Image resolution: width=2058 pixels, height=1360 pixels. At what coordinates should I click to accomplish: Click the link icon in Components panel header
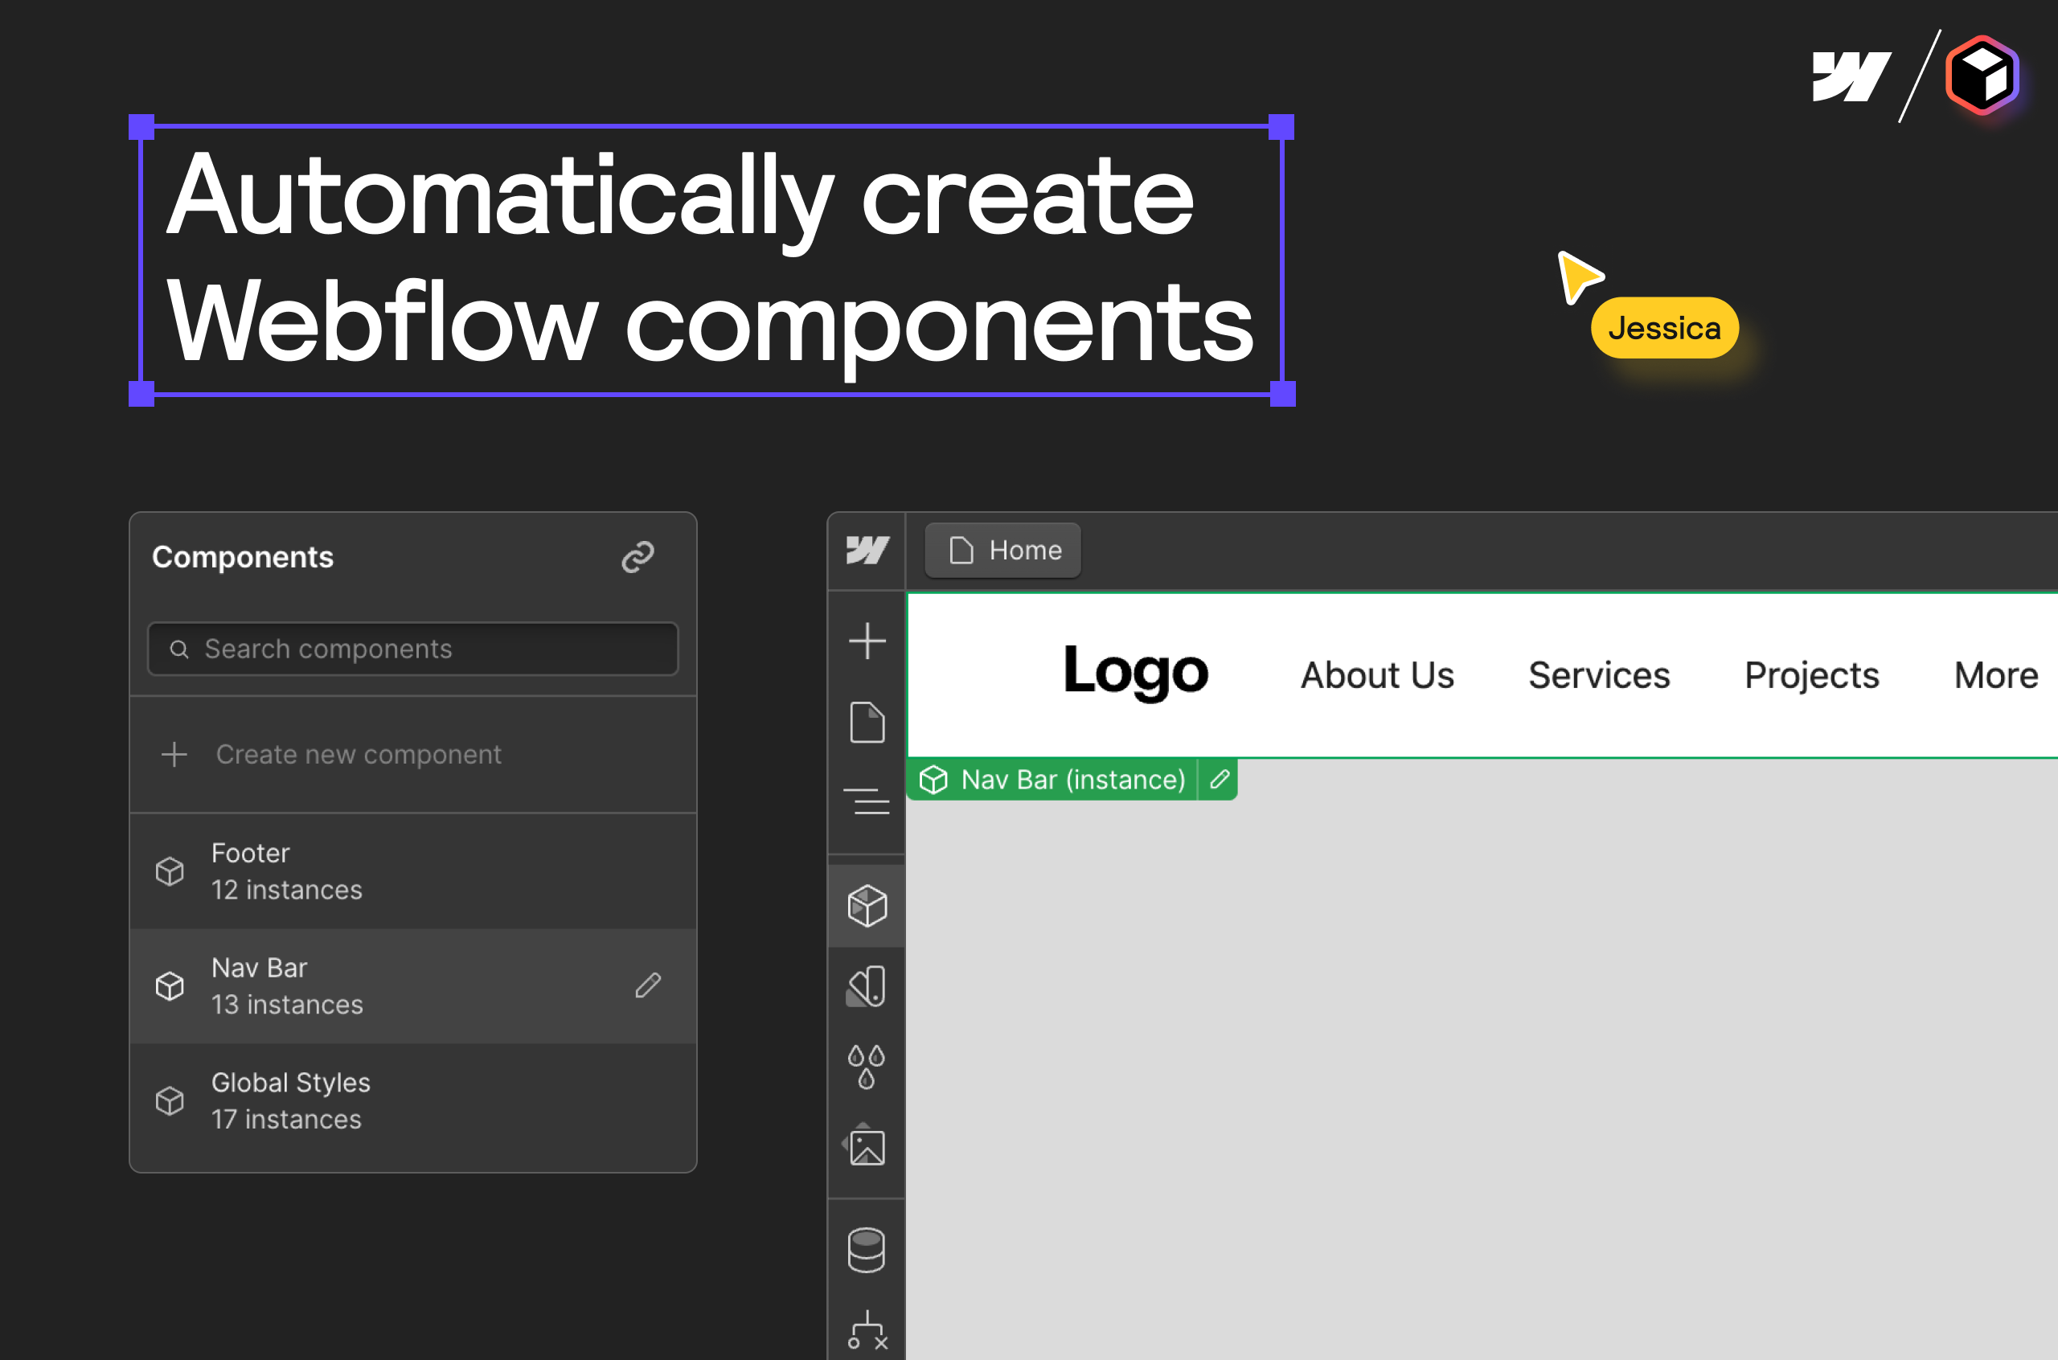(x=637, y=557)
